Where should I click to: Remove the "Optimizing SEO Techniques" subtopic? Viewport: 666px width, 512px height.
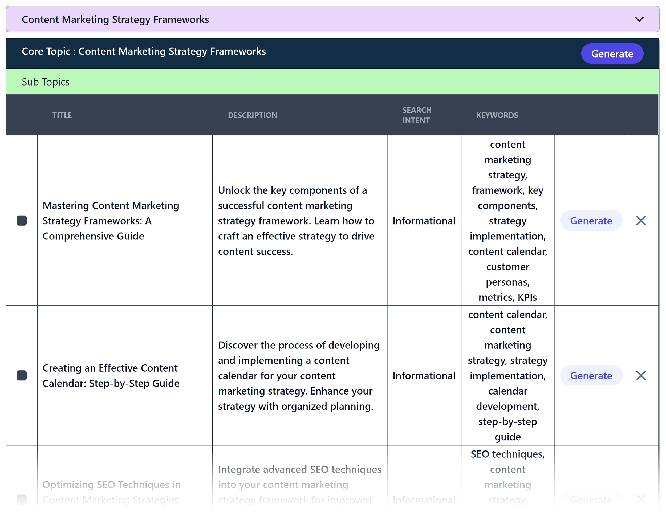click(x=641, y=499)
